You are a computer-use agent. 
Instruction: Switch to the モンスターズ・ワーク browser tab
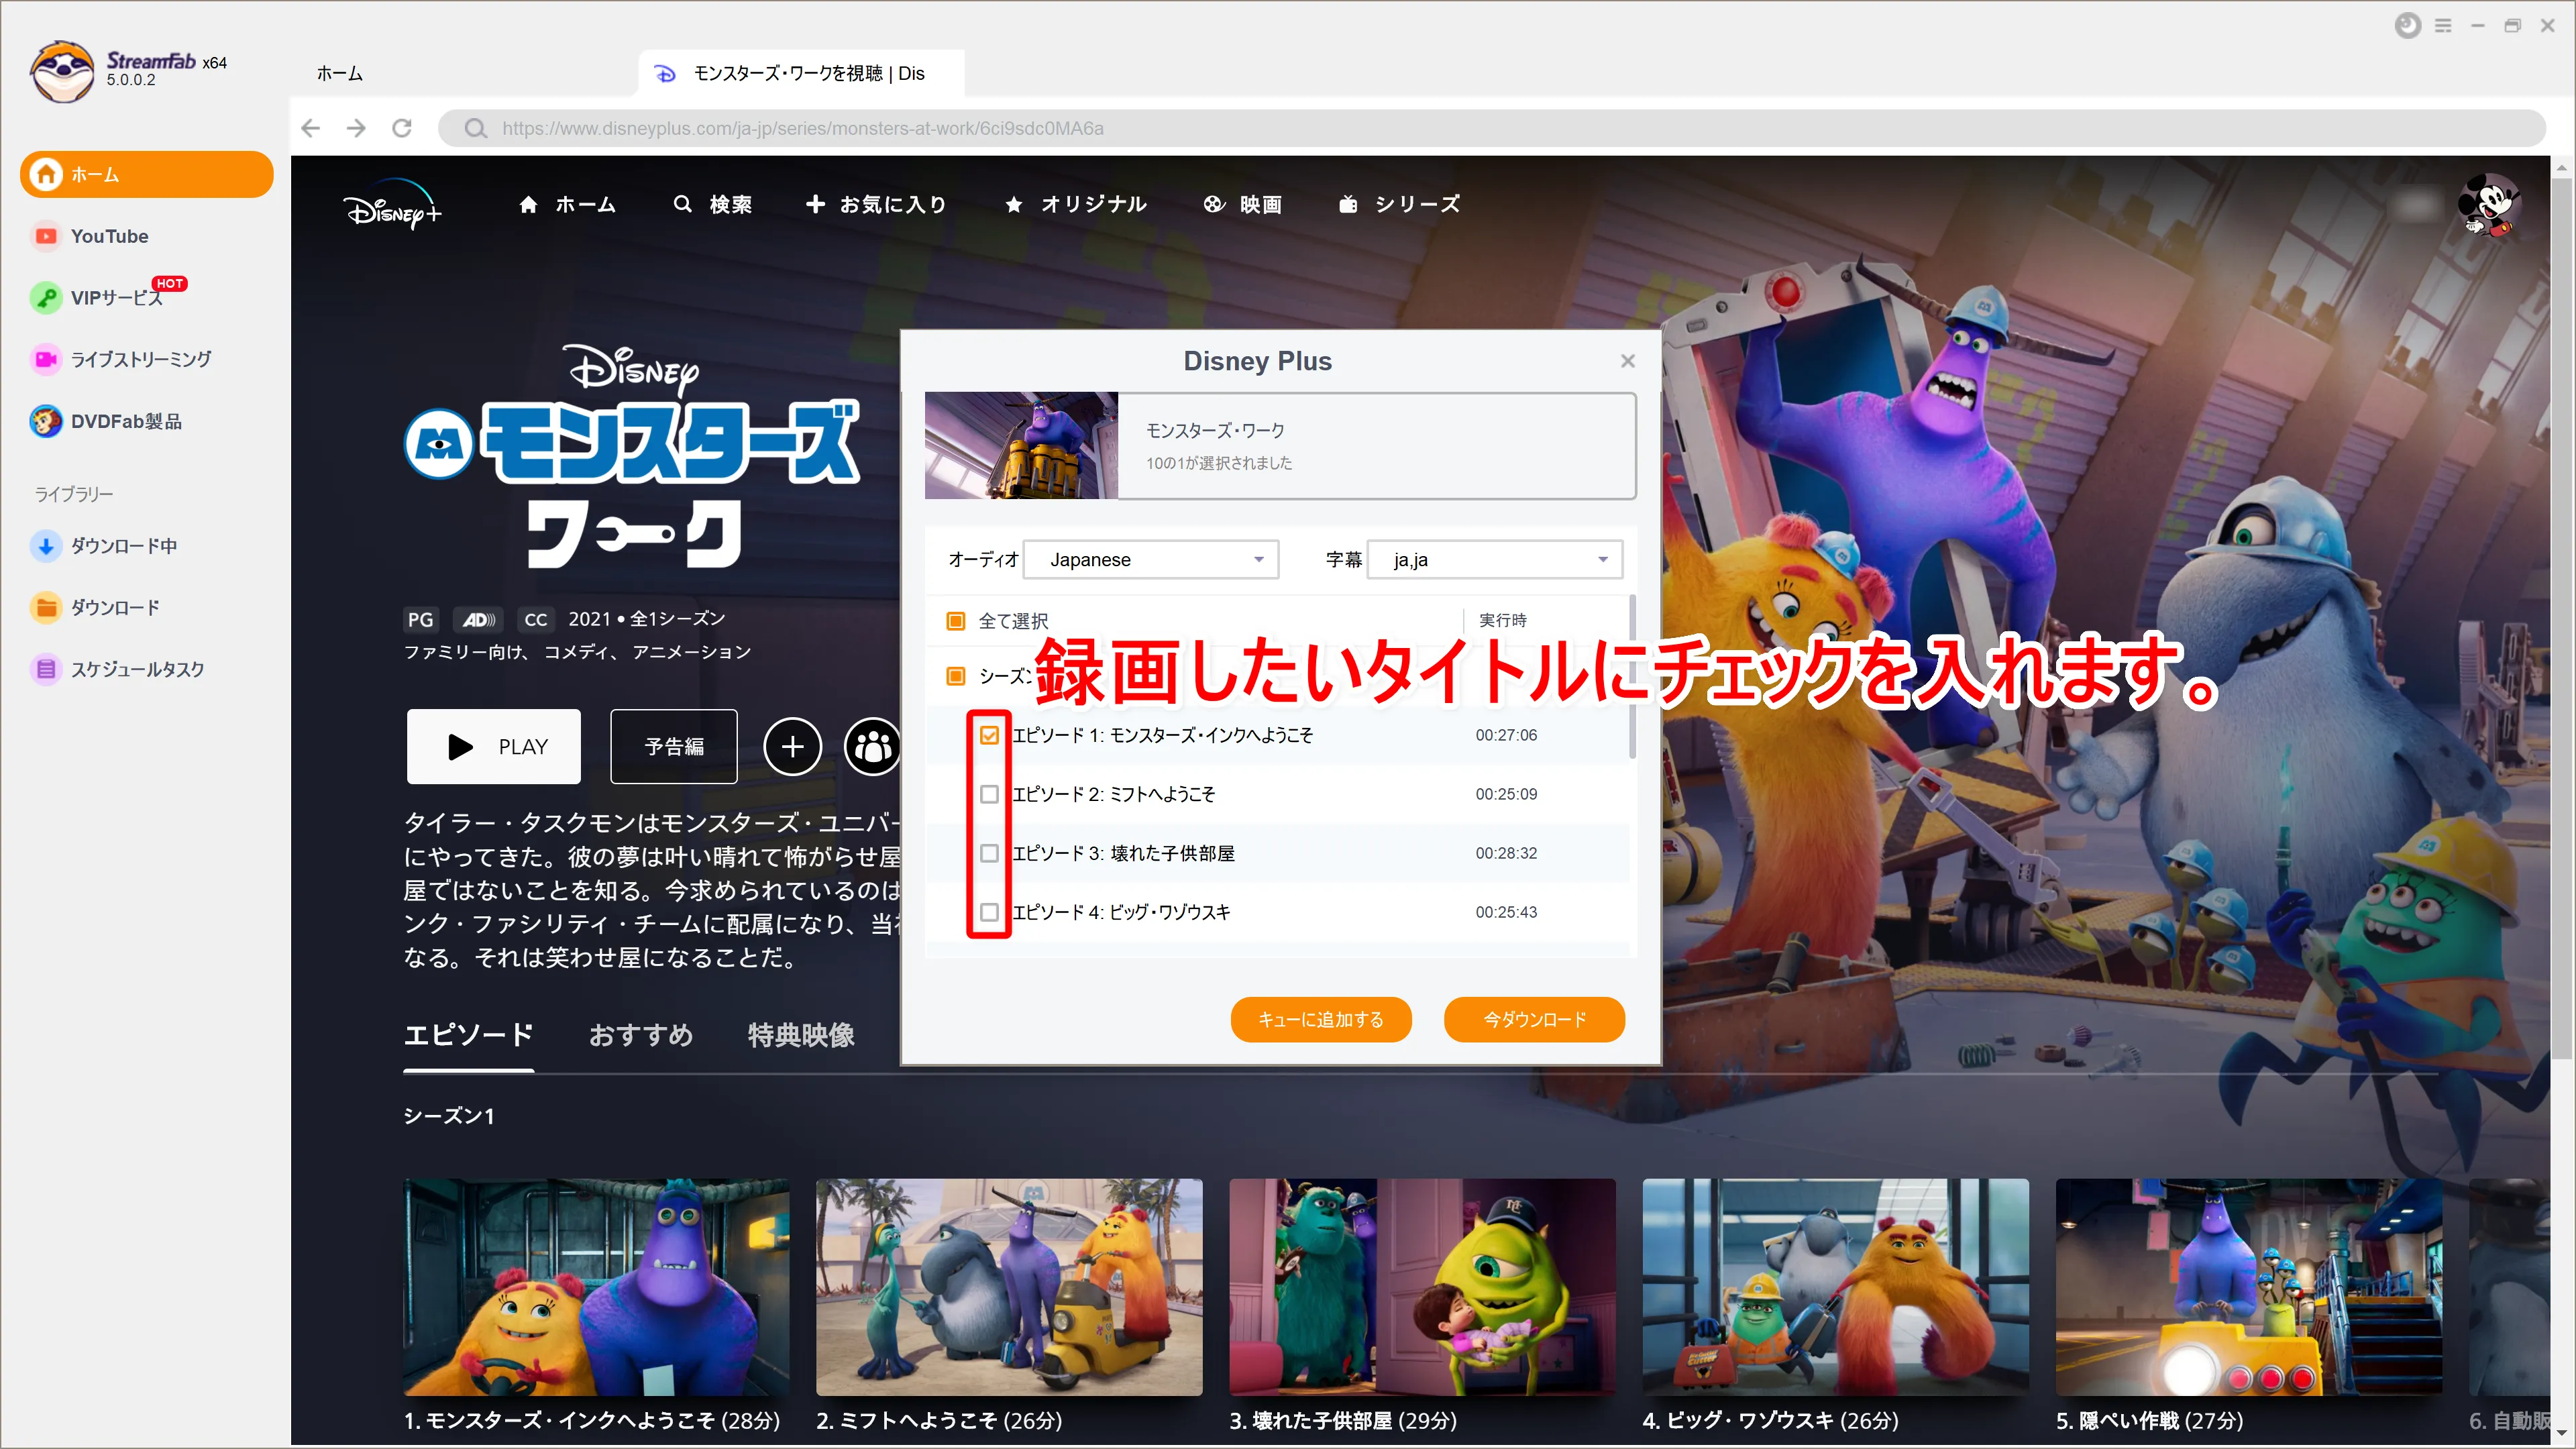(x=801, y=74)
